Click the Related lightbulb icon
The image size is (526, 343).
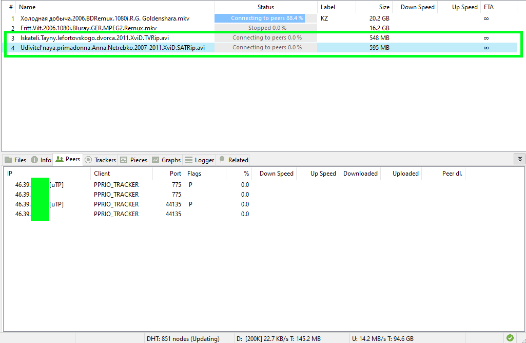point(222,160)
